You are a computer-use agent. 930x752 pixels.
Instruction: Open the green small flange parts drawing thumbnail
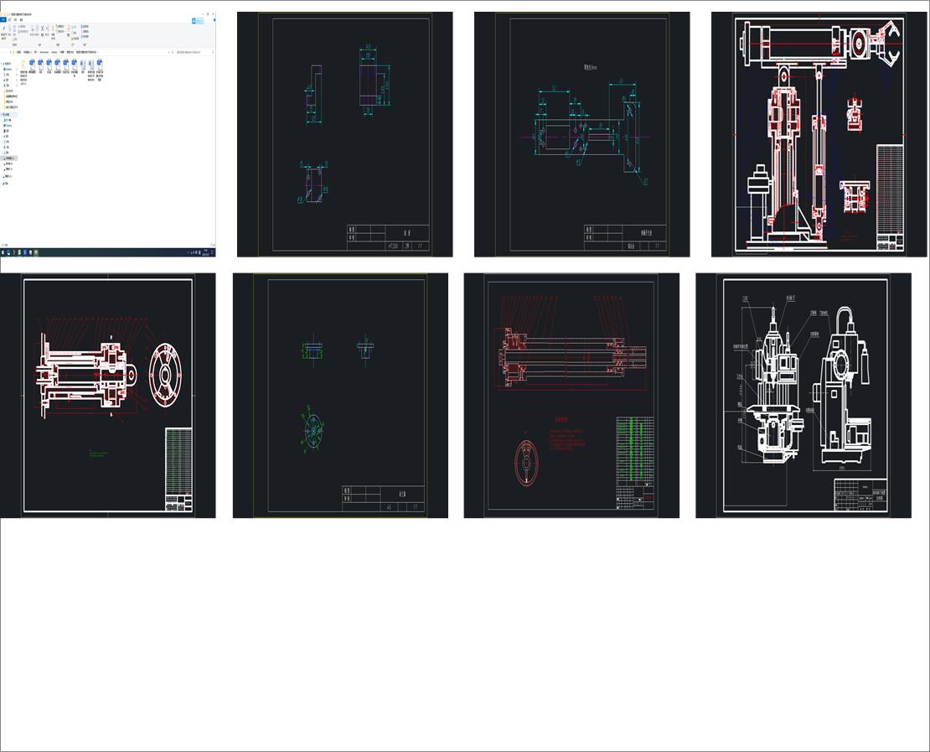pyautogui.click(x=340, y=396)
